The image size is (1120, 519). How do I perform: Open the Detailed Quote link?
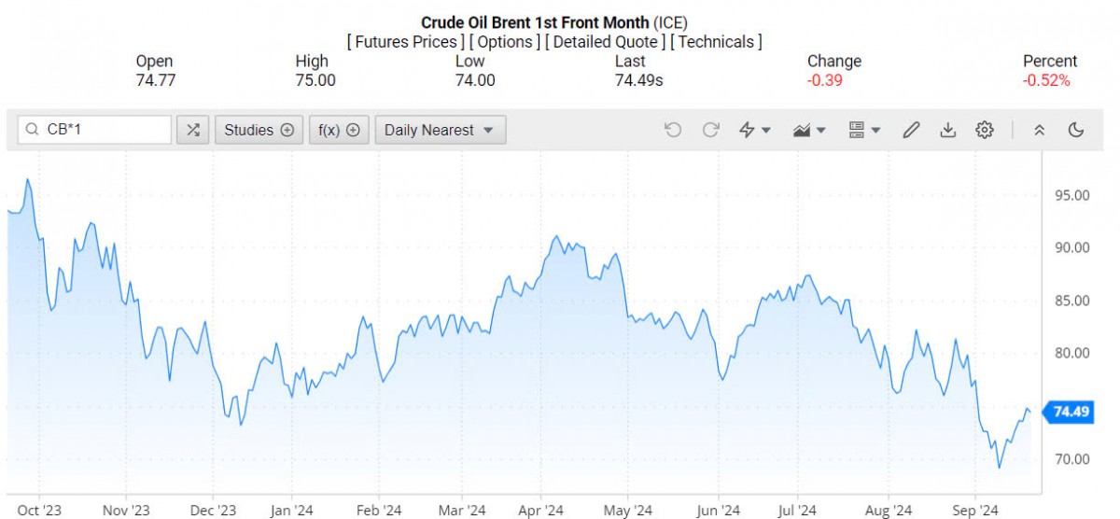click(605, 42)
